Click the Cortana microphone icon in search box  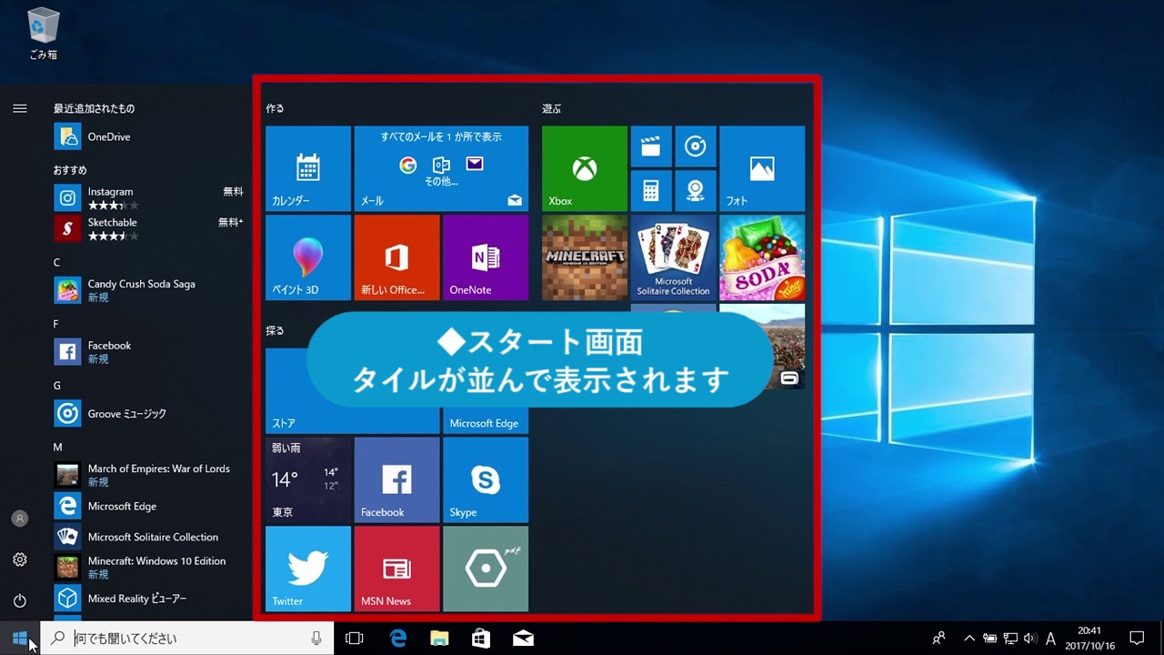coord(316,639)
